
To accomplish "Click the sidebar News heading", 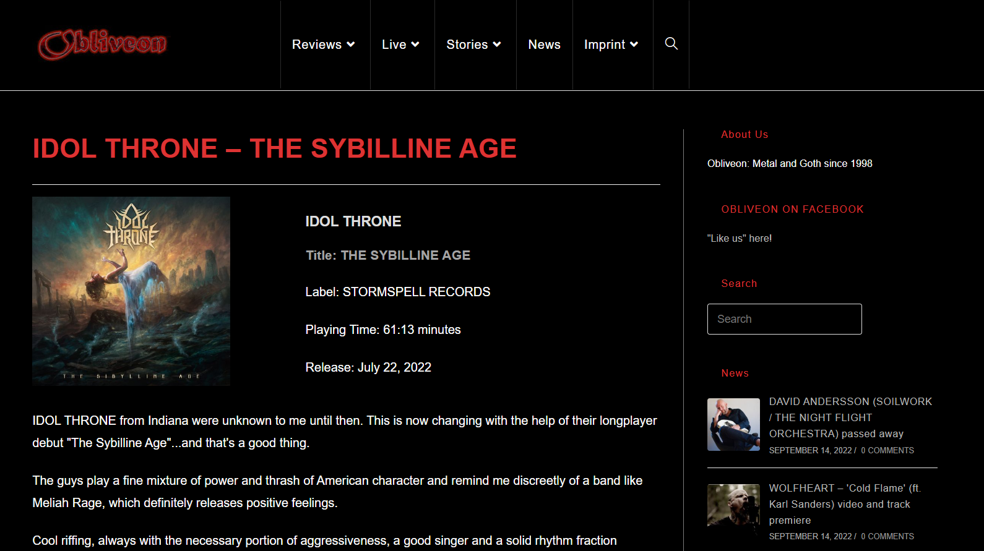I will pos(735,373).
